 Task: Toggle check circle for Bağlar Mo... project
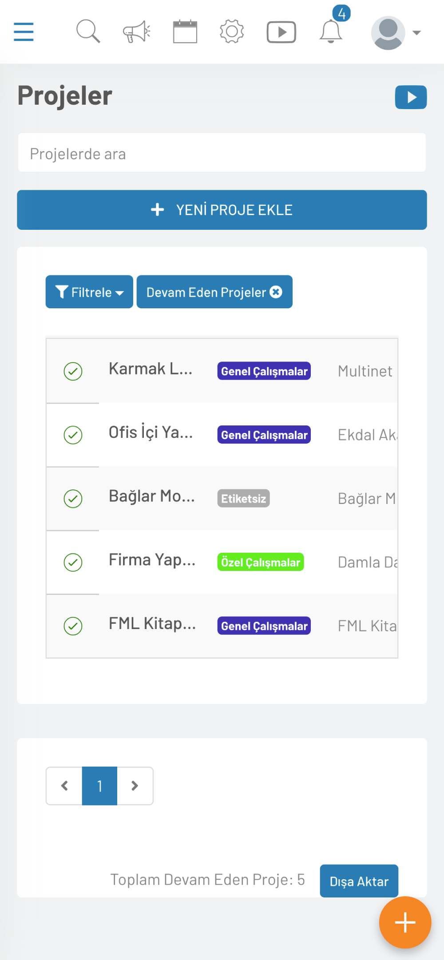[73, 499]
